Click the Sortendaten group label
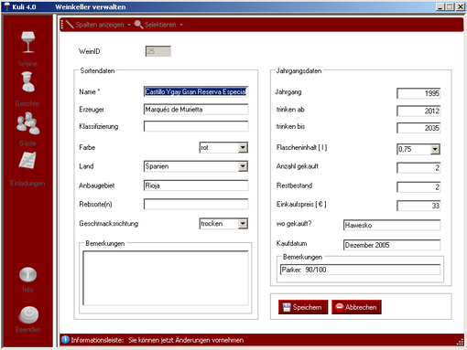Image resolution: width=467 pixels, height=350 pixels. point(97,70)
